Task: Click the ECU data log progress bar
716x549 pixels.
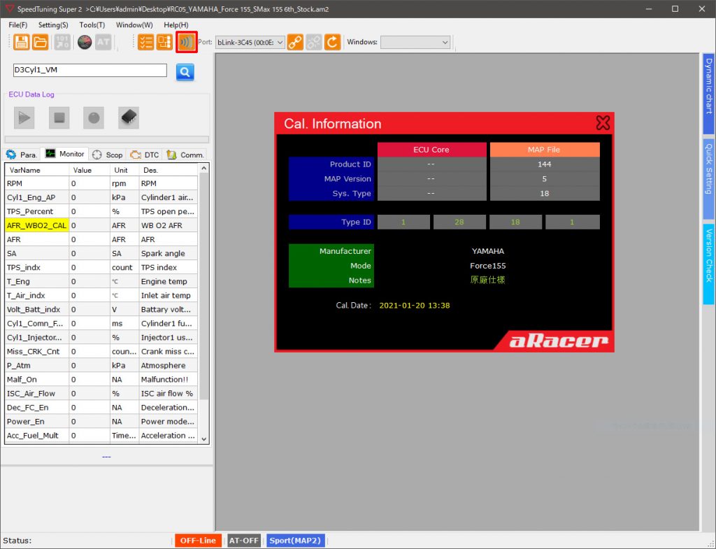Action: click(106, 139)
